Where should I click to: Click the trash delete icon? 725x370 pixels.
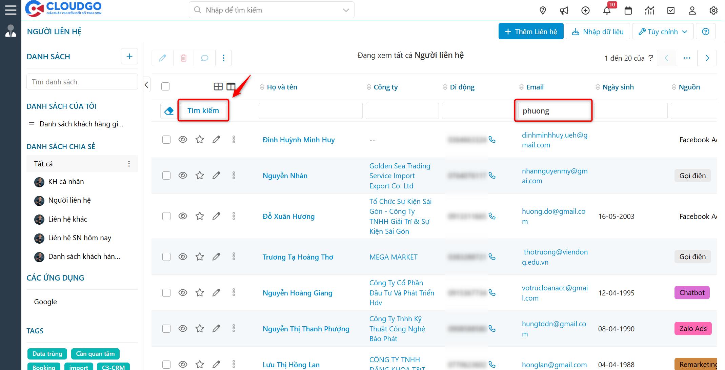[x=183, y=58]
